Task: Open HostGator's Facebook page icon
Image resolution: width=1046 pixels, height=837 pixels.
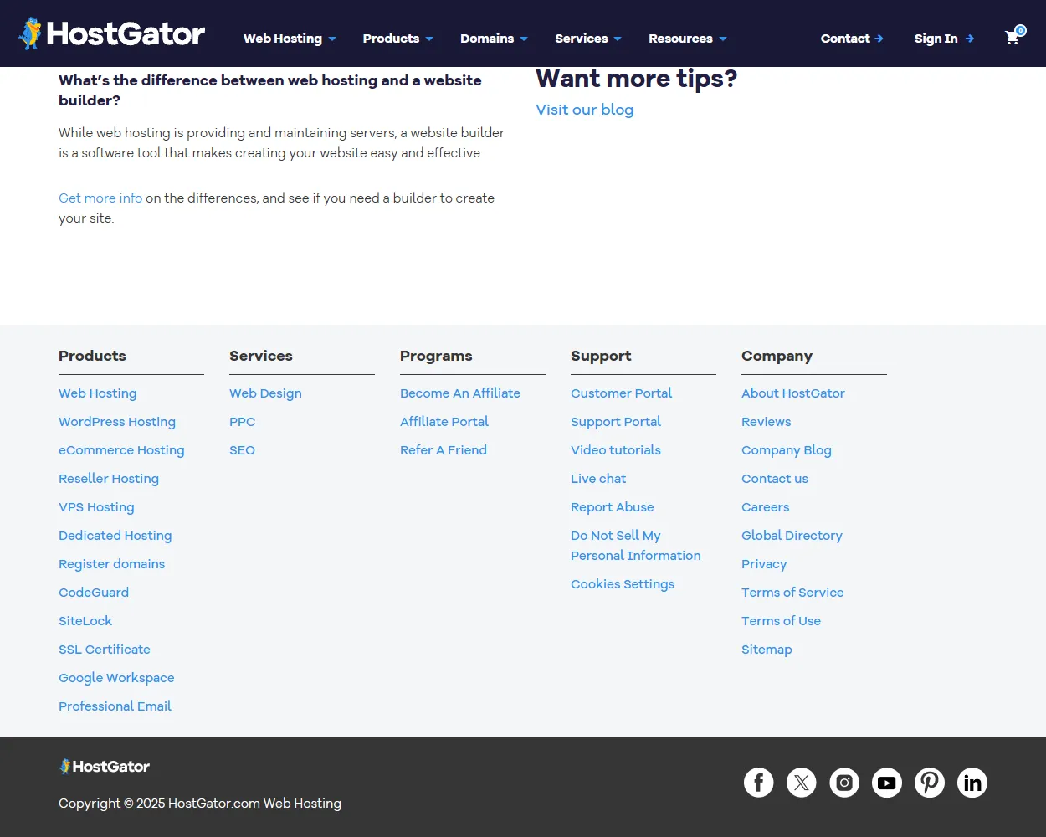Action: pyautogui.click(x=758, y=783)
